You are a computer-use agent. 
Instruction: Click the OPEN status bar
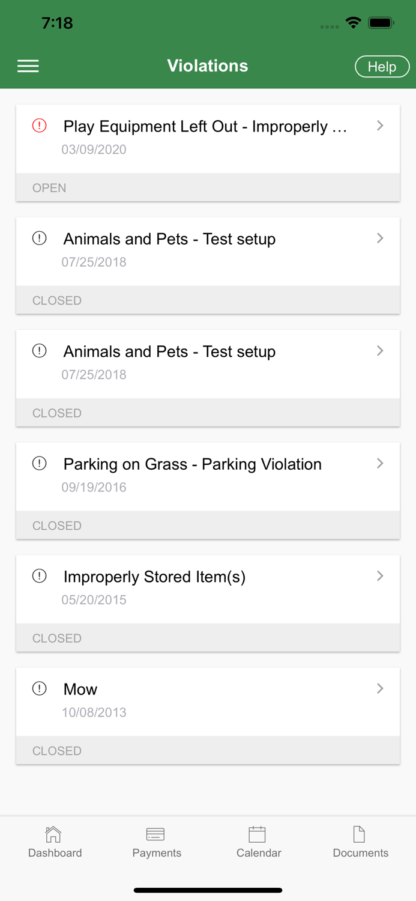[208, 188]
